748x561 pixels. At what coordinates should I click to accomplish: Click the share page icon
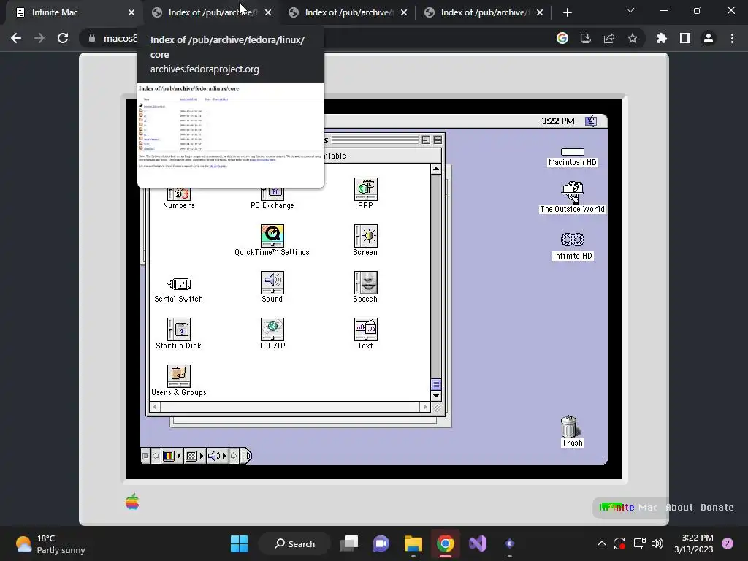click(609, 38)
